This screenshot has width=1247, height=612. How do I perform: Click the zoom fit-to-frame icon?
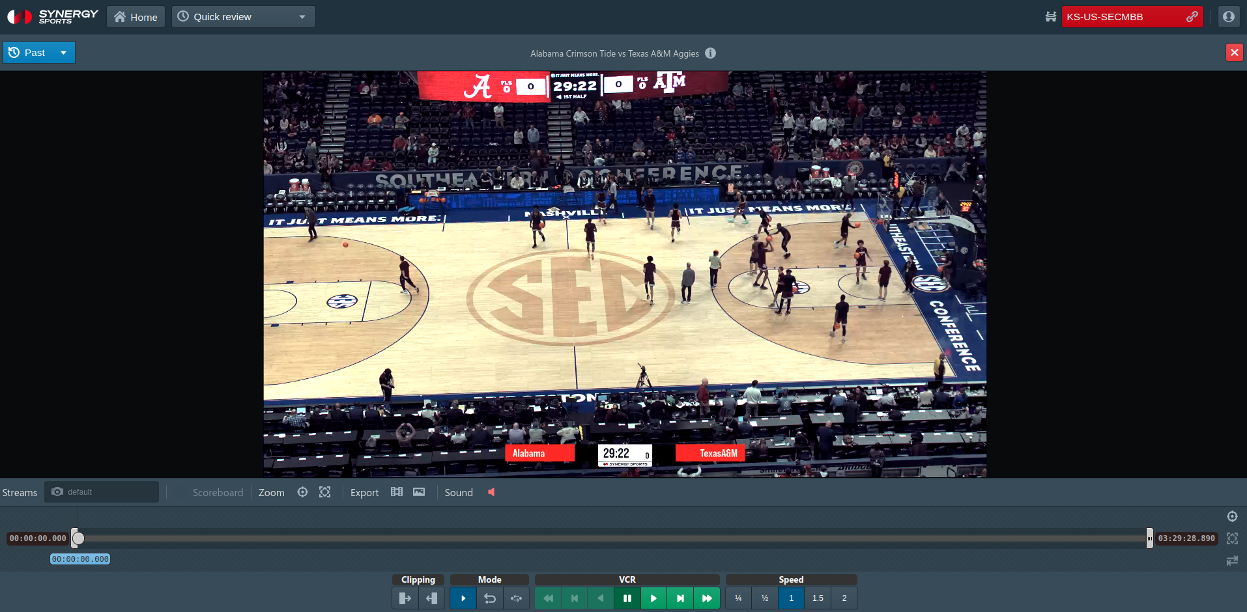coord(324,492)
